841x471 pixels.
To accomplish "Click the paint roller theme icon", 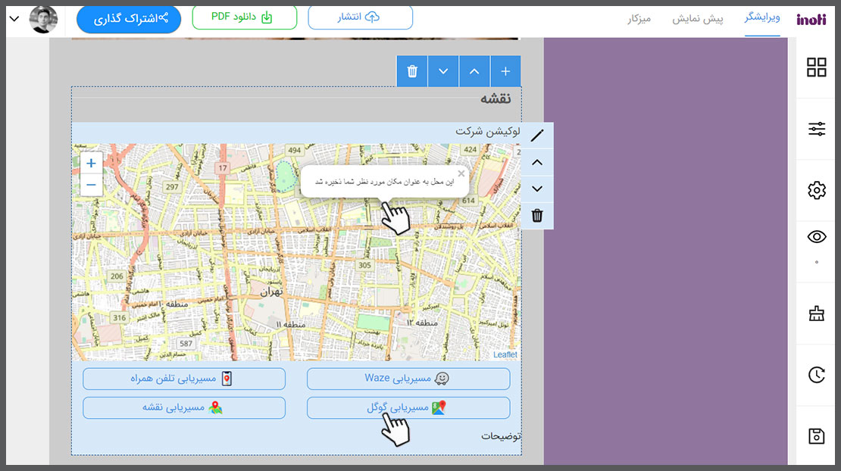I will (x=816, y=313).
